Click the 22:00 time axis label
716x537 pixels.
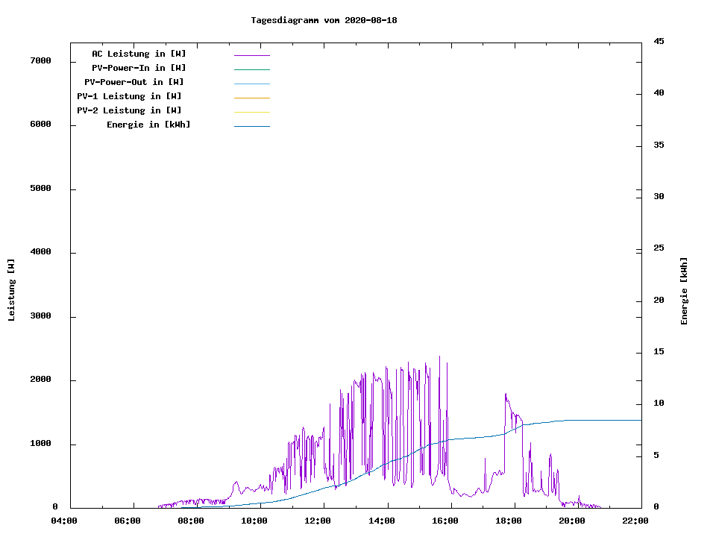coord(635,521)
